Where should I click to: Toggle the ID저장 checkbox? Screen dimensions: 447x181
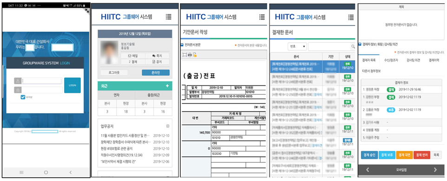(x=23, y=97)
